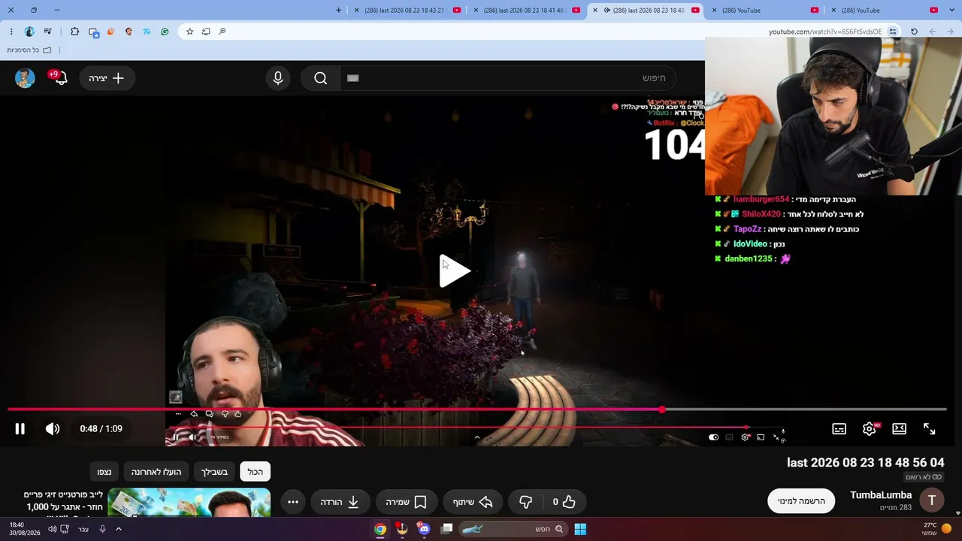This screenshot has height=541, width=962.
Task: Switch to theater mode view
Action: pyautogui.click(x=899, y=429)
